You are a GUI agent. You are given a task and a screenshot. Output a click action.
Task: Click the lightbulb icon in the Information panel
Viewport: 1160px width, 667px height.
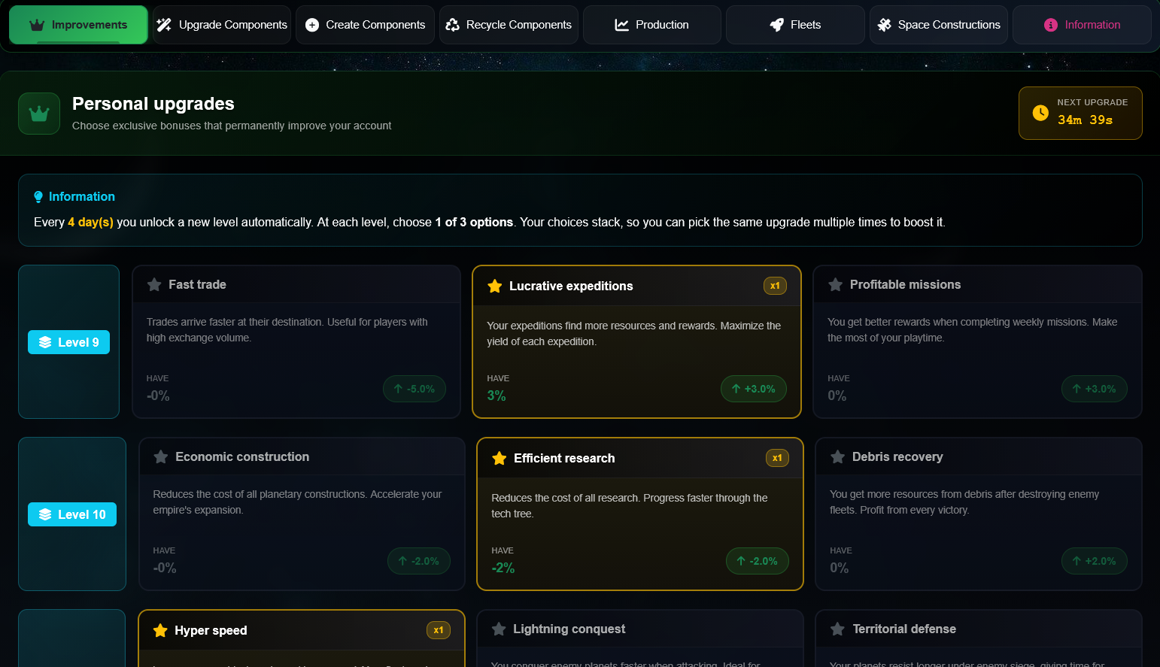click(38, 196)
